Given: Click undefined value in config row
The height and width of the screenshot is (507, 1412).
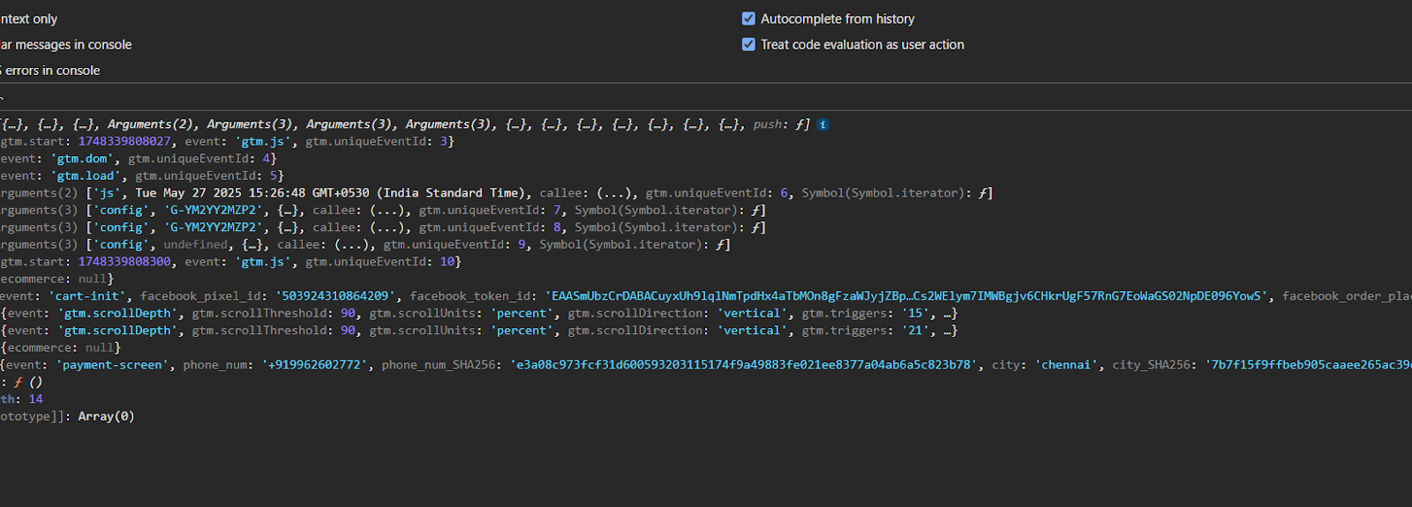Looking at the screenshot, I should click(x=195, y=244).
